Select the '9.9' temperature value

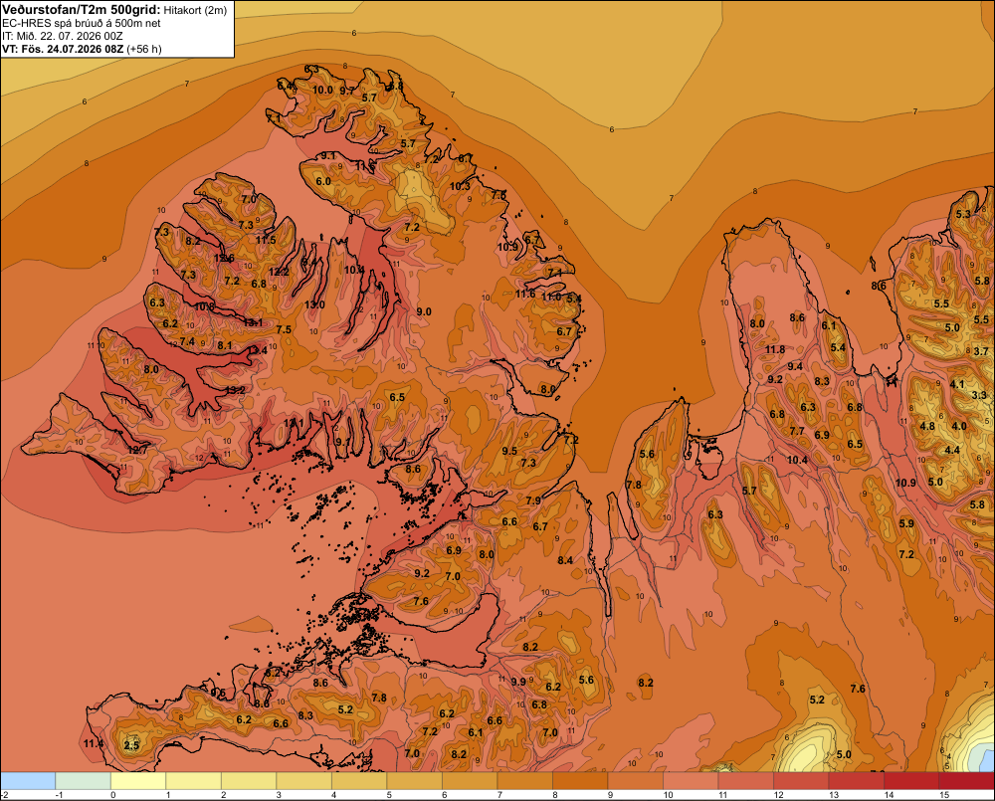518,682
